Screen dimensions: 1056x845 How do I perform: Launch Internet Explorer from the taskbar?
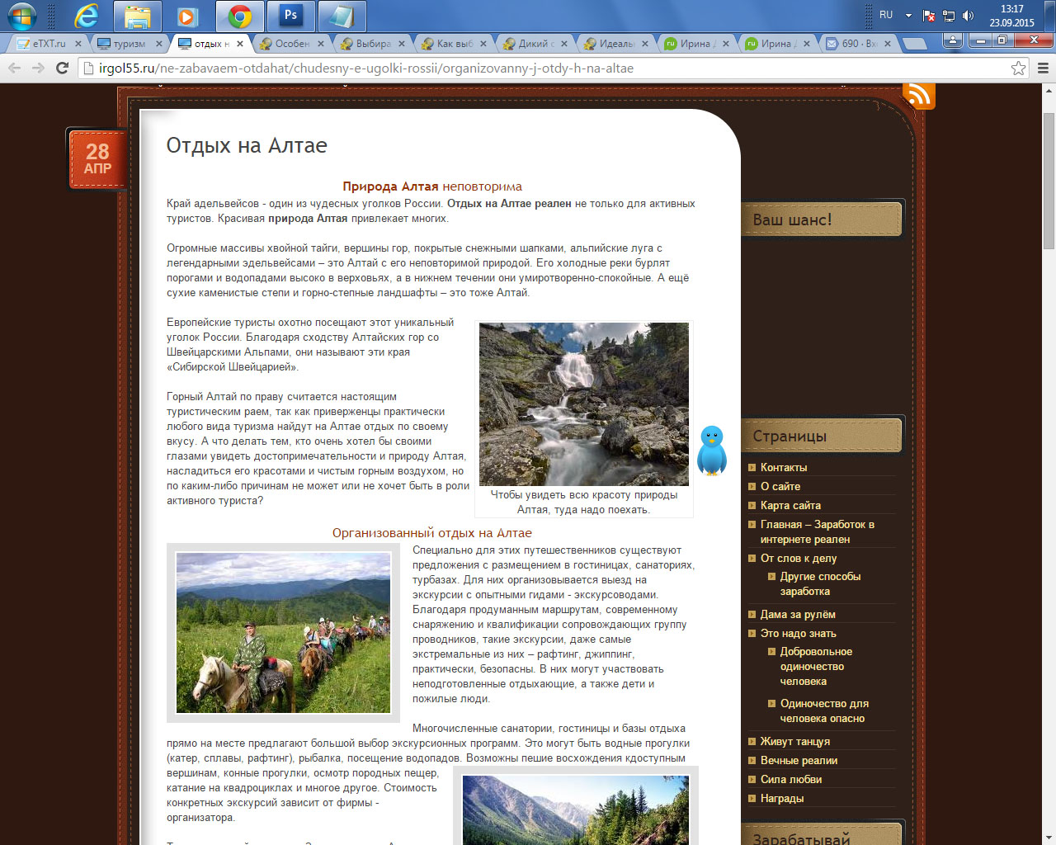86,16
